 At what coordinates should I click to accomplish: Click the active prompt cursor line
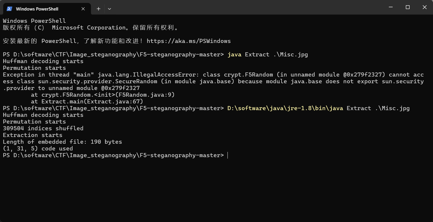point(115,155)
